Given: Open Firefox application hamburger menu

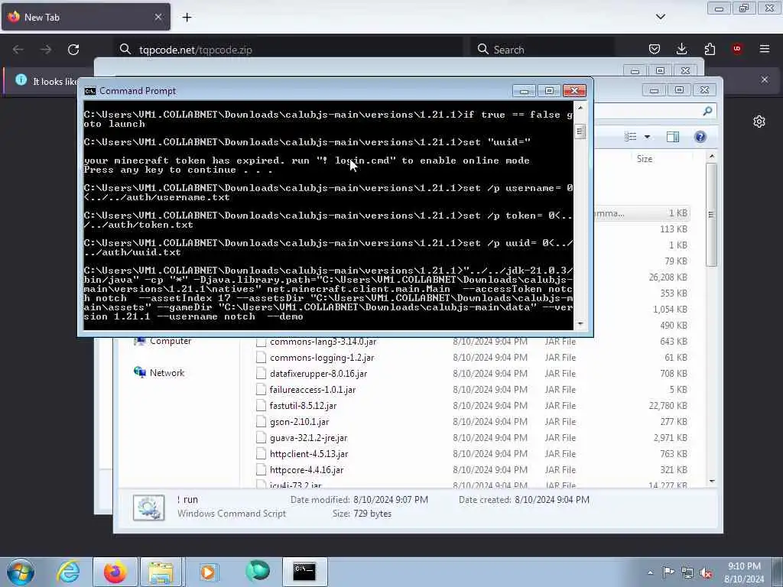Looking at the screenshot, I should [765, 49].
